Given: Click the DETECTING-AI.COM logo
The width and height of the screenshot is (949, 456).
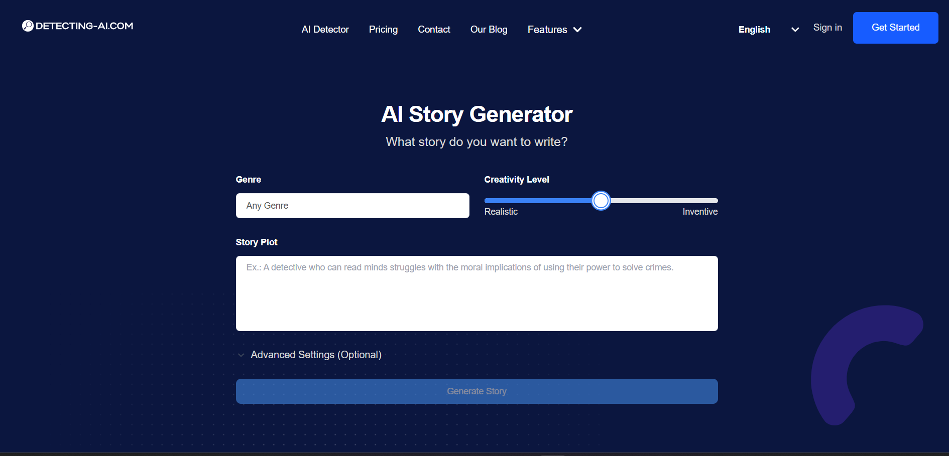Looking at the screenshot, I should [78, 26].
